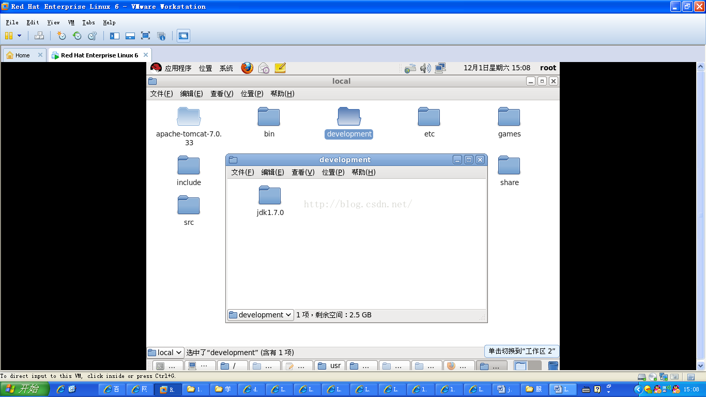The image size is (706, 397).
Task: Open 查看(V) menu in local window
Action: pos(222,94)
